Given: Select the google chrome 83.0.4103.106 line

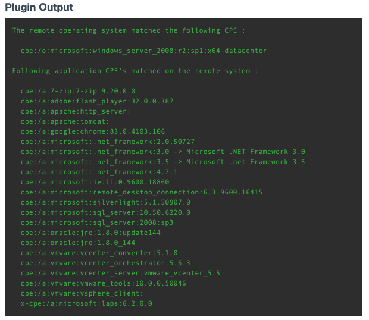Looking at the screenshot, I should click(93, 131).
